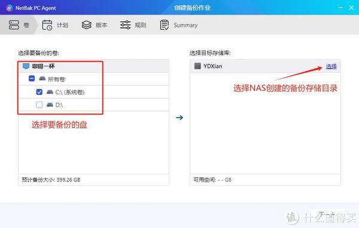Click the NAS icon beside YDXian
The width and height of the screenshot is (359, 228).
point(197,66)
